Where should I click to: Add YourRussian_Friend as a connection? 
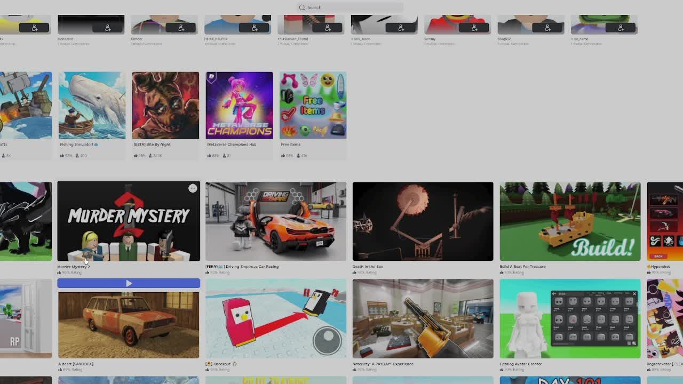click(328, 28)
